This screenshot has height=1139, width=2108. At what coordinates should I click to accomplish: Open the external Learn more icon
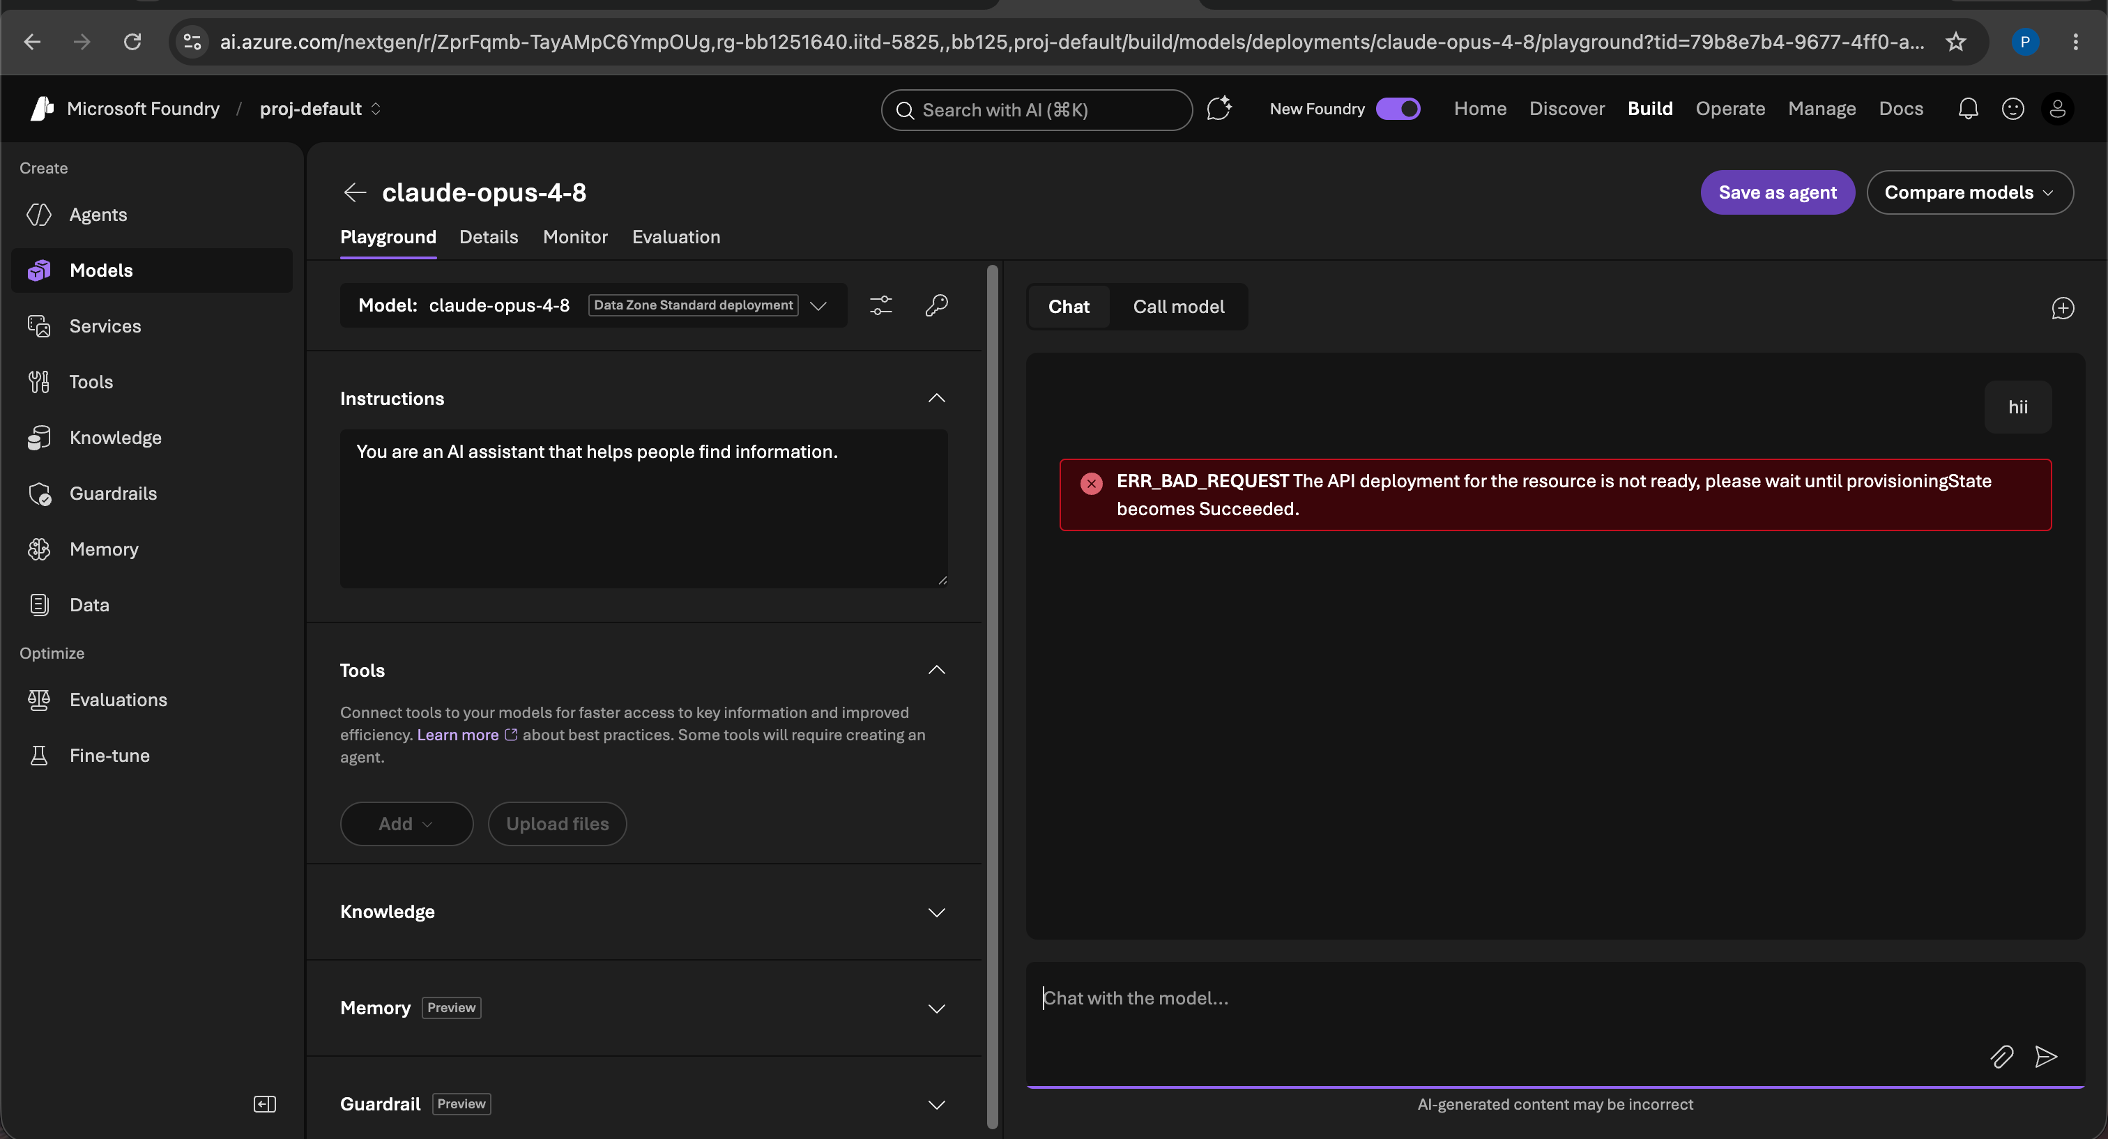(x=511, y=735)
